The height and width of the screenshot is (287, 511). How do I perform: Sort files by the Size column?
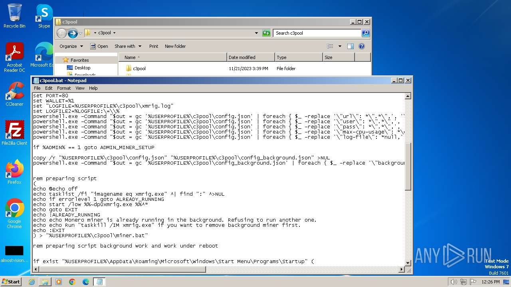(x=339, y=57)
